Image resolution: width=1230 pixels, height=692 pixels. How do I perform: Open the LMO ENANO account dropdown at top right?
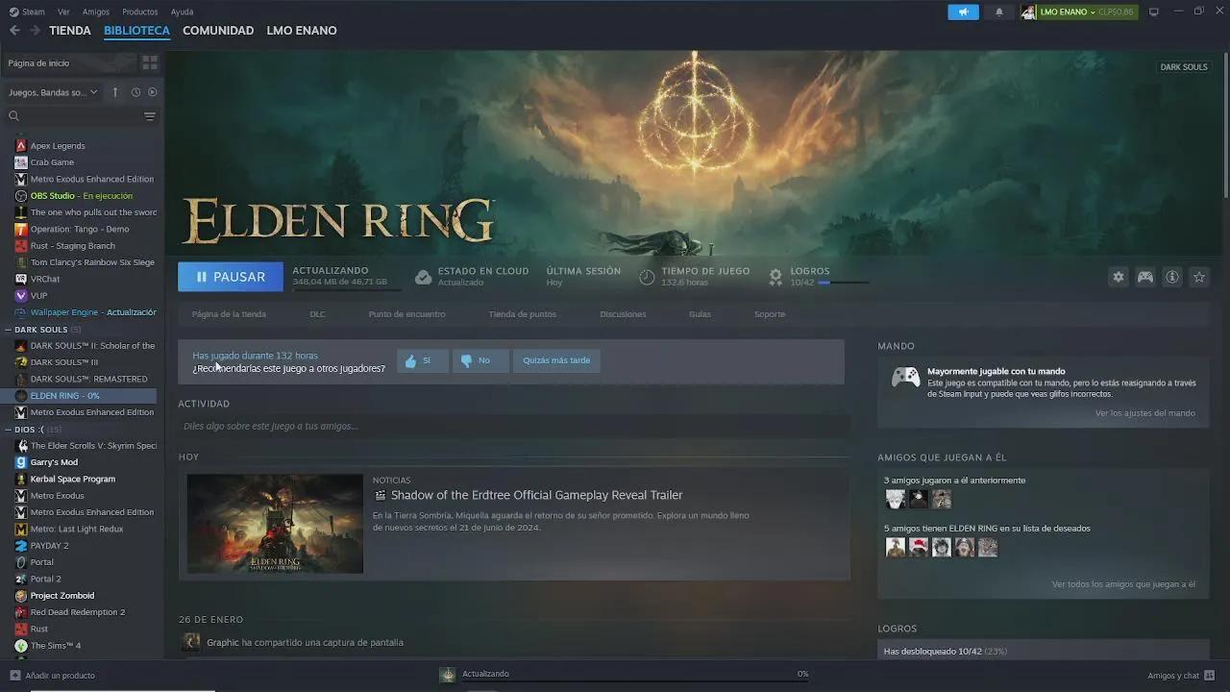tap(1079, 12)
